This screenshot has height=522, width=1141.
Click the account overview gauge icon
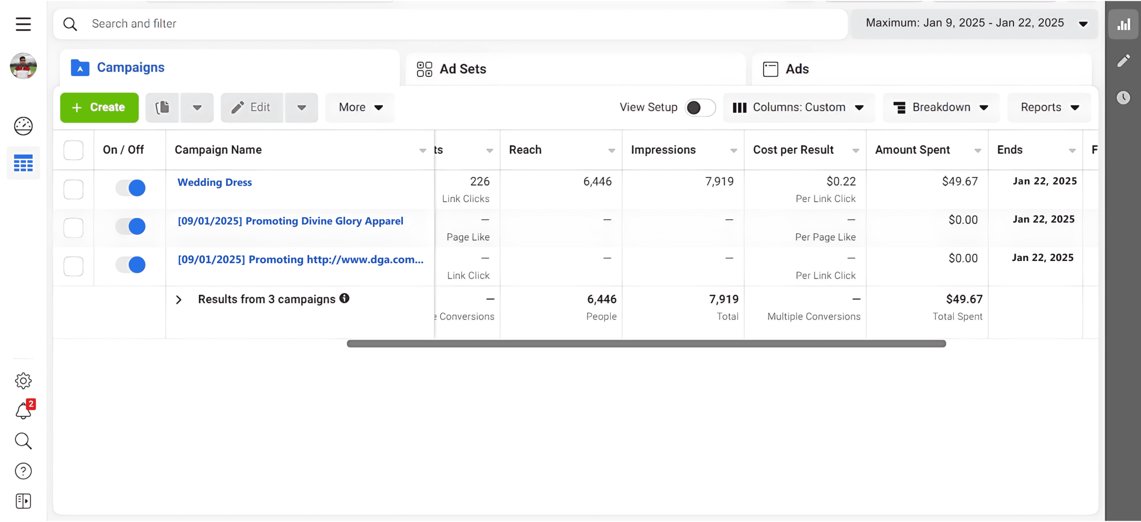tap(23, 126)
